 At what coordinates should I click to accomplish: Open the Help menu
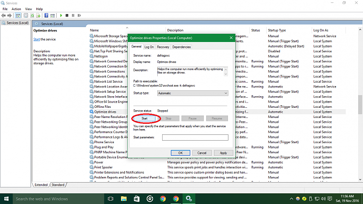(x=39, y=9)
